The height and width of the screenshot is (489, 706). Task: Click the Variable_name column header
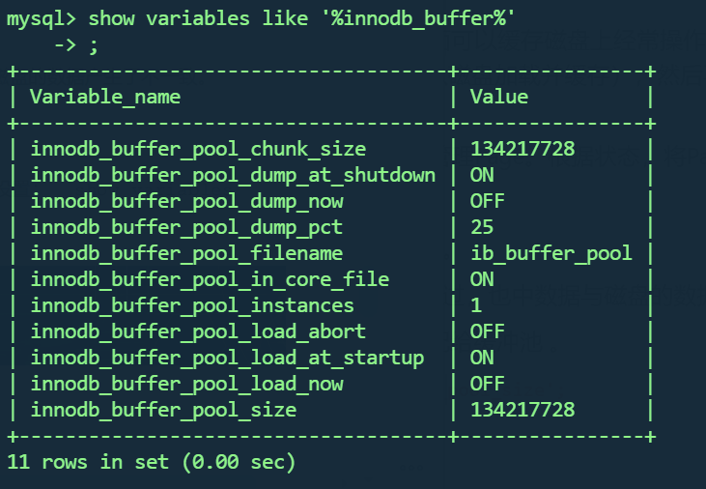pos(105,97)
